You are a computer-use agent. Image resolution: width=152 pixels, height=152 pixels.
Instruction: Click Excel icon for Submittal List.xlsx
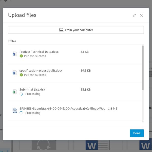click(x=15, y=92)
